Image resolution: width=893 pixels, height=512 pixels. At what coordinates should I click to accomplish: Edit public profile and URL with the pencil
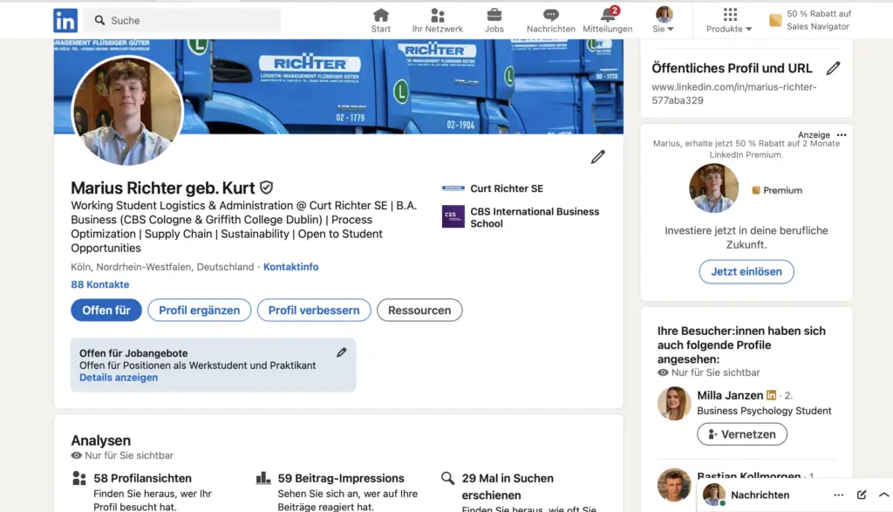[x=833, y=68]
